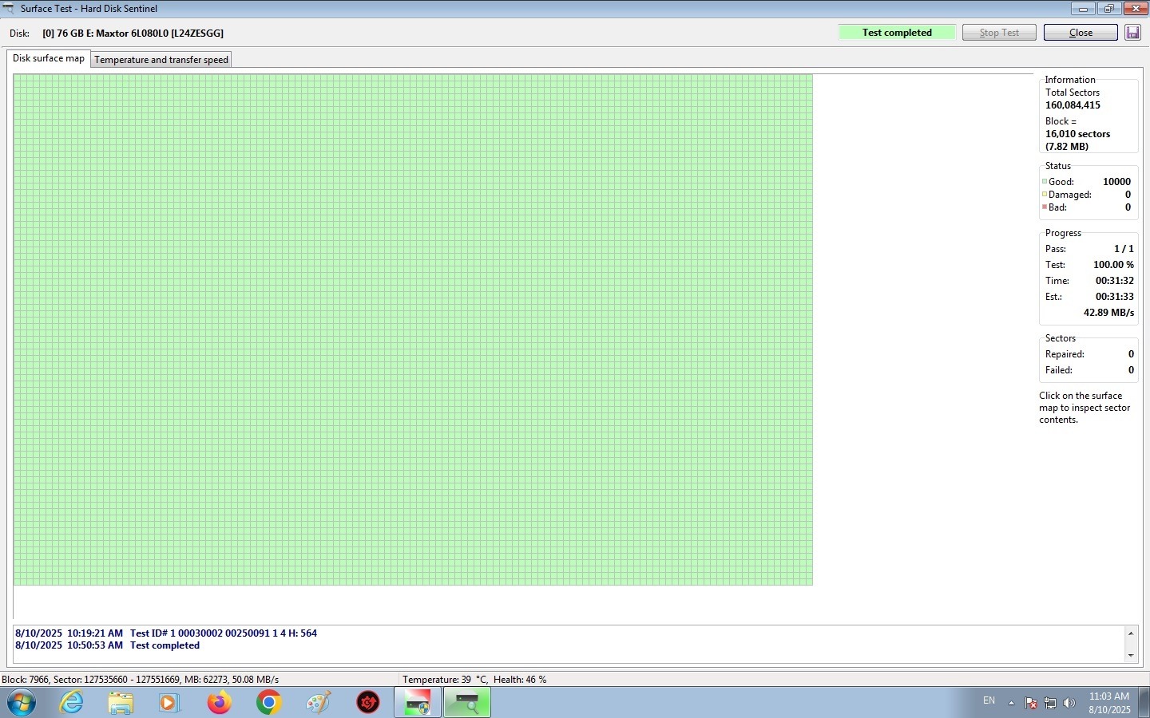The width and height of the screenshot is (1150, 718).
Task: Launch Google Chrome from the taskbar
Action: [x=268, y=703]
